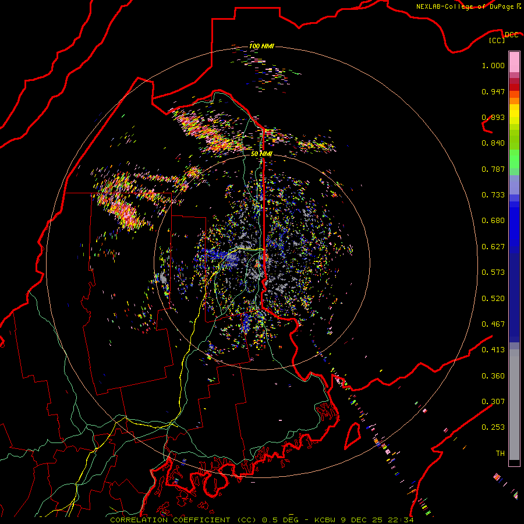The height and width of the screenshot is (524, 524).
Task: Click the 0.893 color scale value
Action: [493, 117]
